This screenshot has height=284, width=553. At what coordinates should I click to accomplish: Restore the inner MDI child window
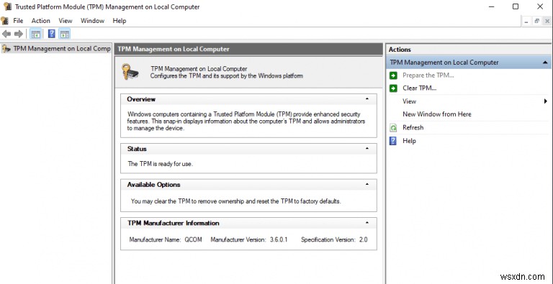pos(536,21)
